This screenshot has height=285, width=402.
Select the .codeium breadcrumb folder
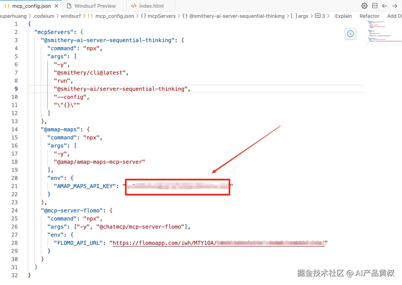click(43, 16)
